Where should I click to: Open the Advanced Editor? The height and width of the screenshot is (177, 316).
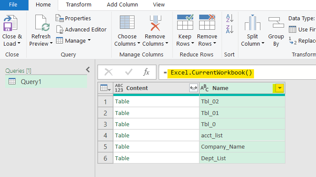(x=81, y=29)
